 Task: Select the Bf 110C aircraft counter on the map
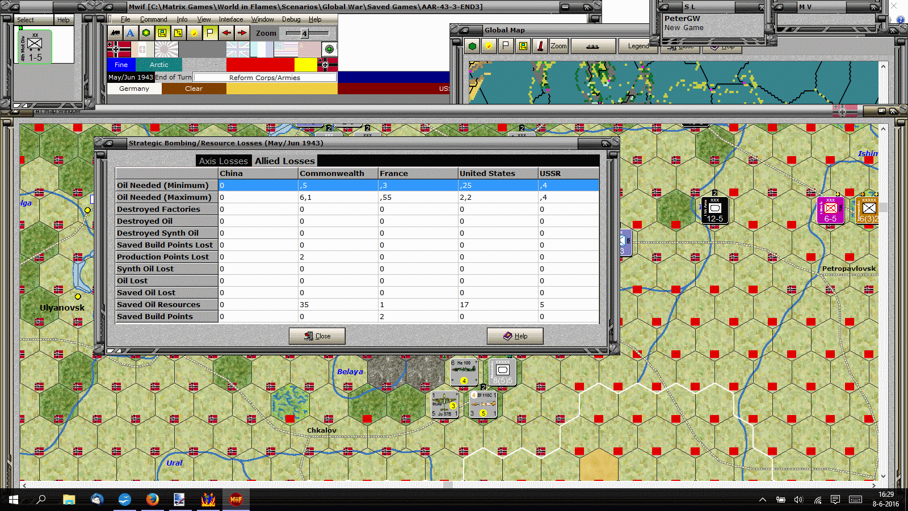click(x=483, y=404)
